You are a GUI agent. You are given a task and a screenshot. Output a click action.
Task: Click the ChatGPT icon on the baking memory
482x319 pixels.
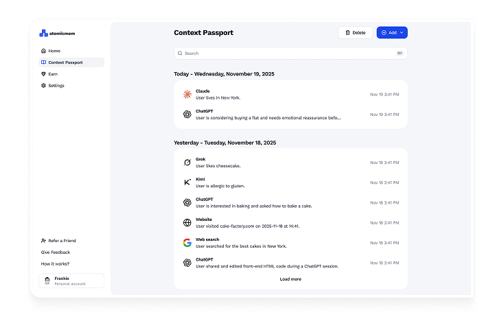187,202
